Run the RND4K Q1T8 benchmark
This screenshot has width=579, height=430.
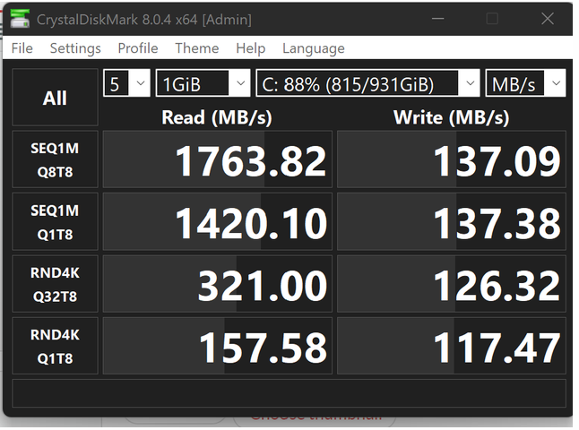[55, 346]
